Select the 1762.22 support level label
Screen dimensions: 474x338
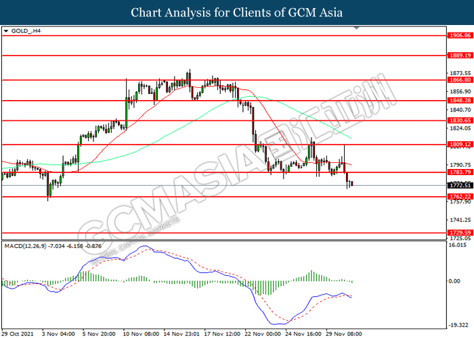(460, 197)
